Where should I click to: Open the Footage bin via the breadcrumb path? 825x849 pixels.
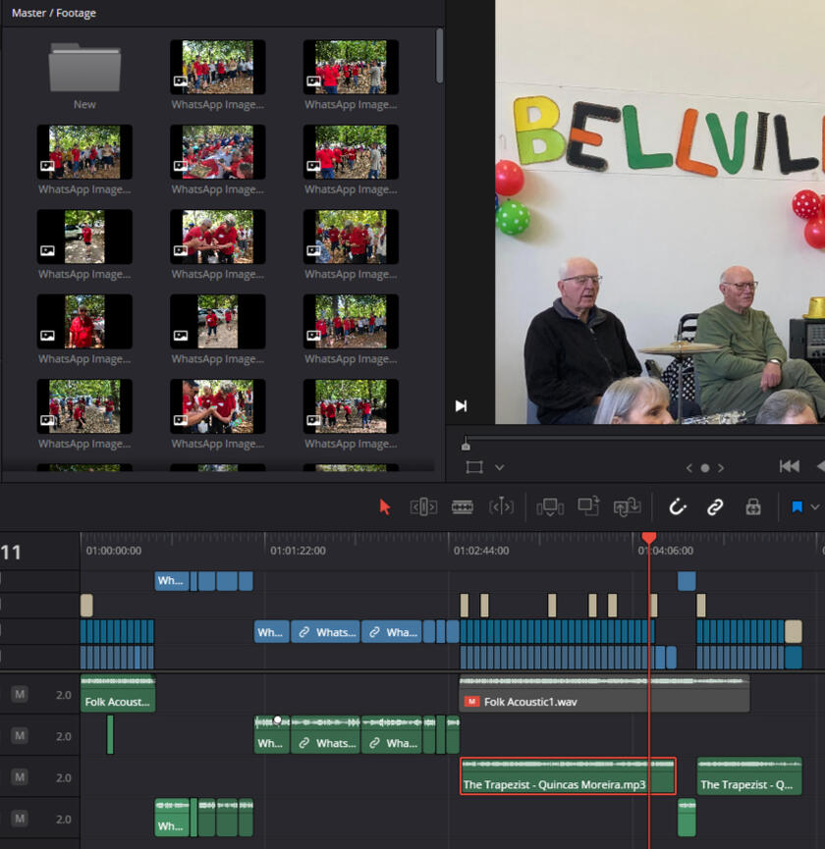75,13
